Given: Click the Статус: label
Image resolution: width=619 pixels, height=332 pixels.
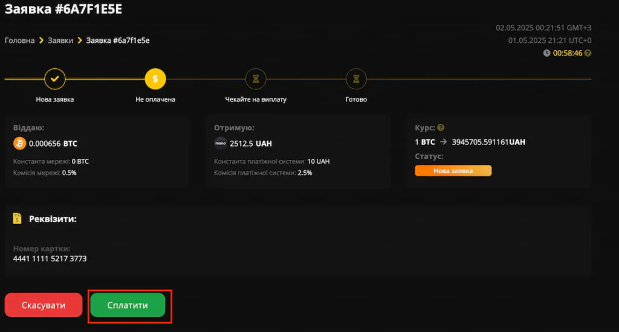Looking at the screenshot, I should tap(429, 156).
